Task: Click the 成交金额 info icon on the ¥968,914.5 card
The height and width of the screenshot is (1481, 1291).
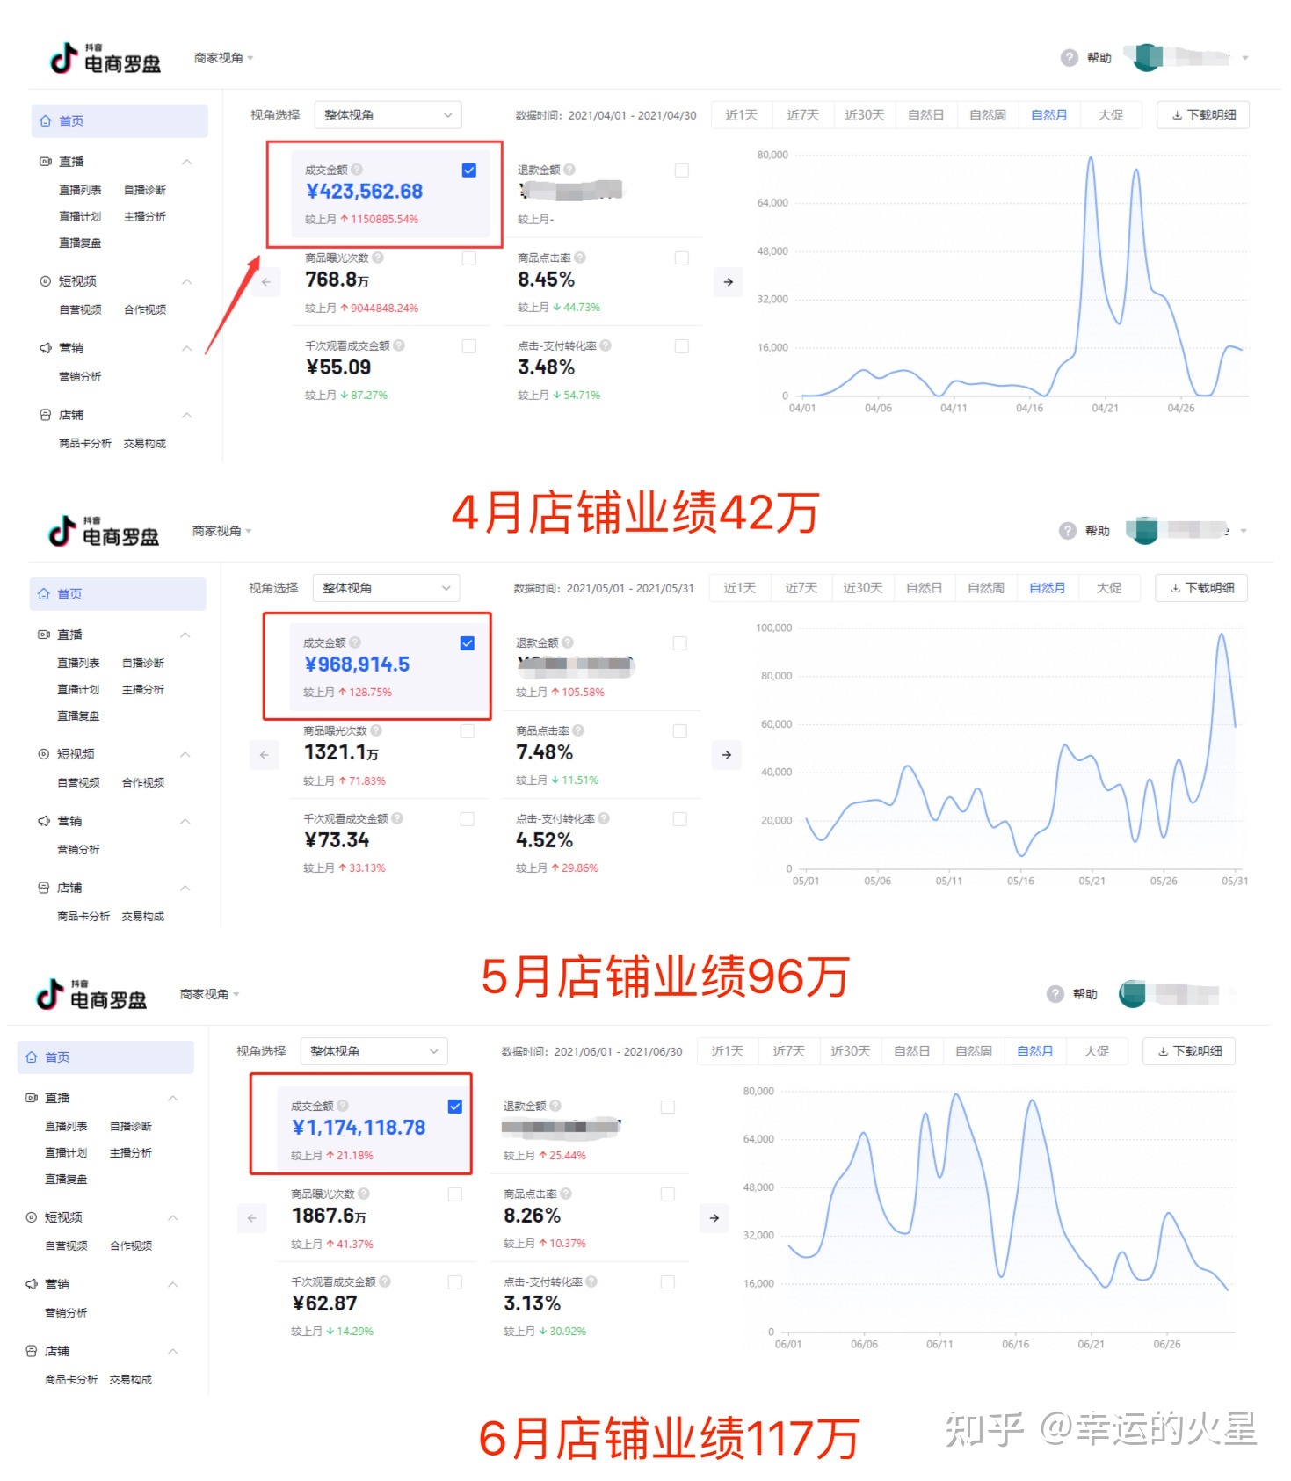Action: (x=355, y=642)
